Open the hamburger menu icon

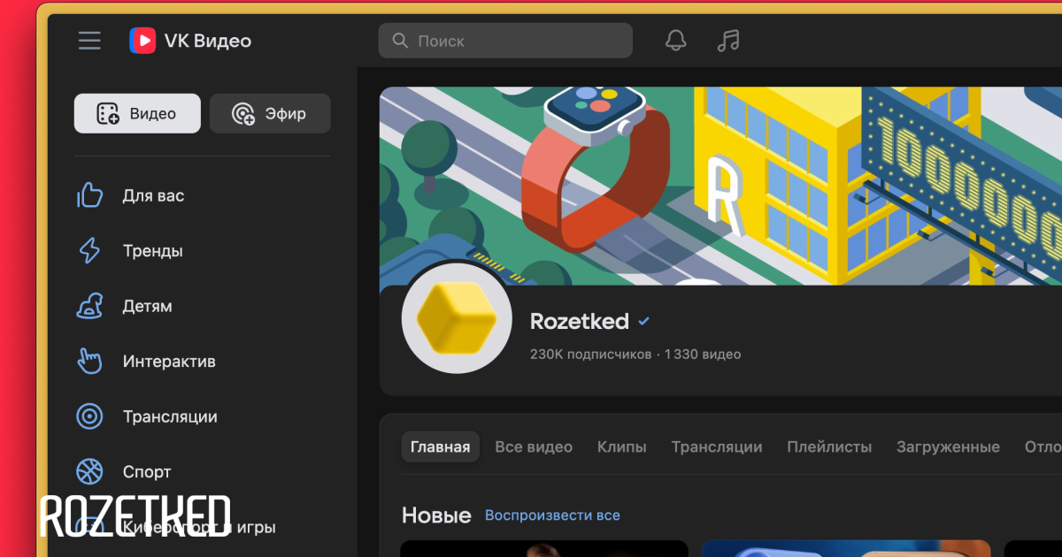[89, 41]
